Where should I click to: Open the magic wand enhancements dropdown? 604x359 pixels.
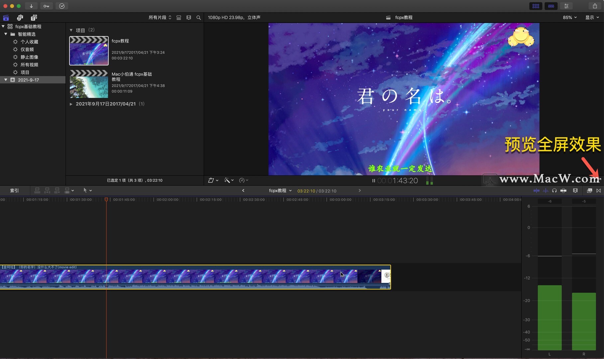pos(229,180)
